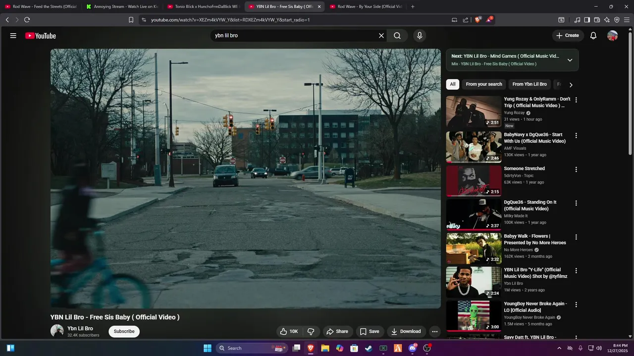Screen dimensions: 634x356
Task: Go to the YouTube home logo
Action: [x=41, y=36]
